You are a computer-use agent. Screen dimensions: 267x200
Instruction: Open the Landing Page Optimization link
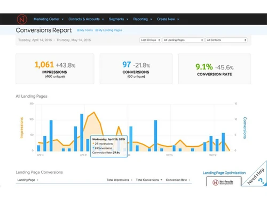[x=224, y=173]
